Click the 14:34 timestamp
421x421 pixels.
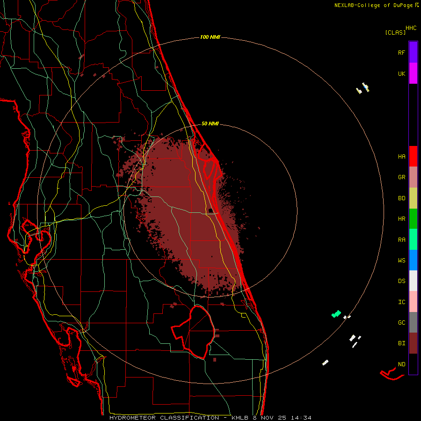coord(301,418)
